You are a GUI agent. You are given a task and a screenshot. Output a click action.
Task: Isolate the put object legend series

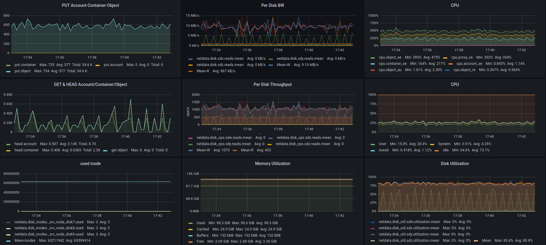pyautogui.click(x=23, y=71)
